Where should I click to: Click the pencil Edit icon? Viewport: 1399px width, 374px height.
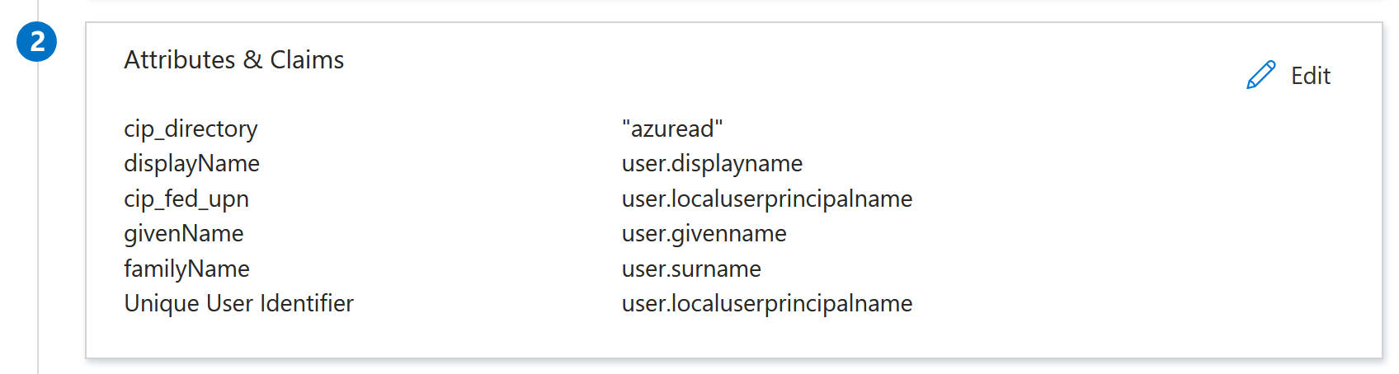tap(1260, 75)
